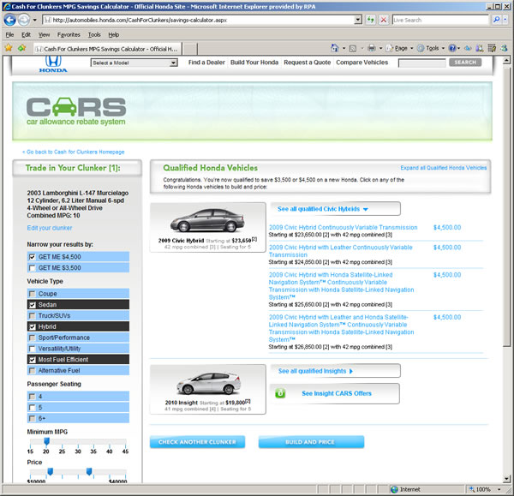This screenshot has width=514, height=496.
Task: Click the Honda logo
Action: pos(51,64)
